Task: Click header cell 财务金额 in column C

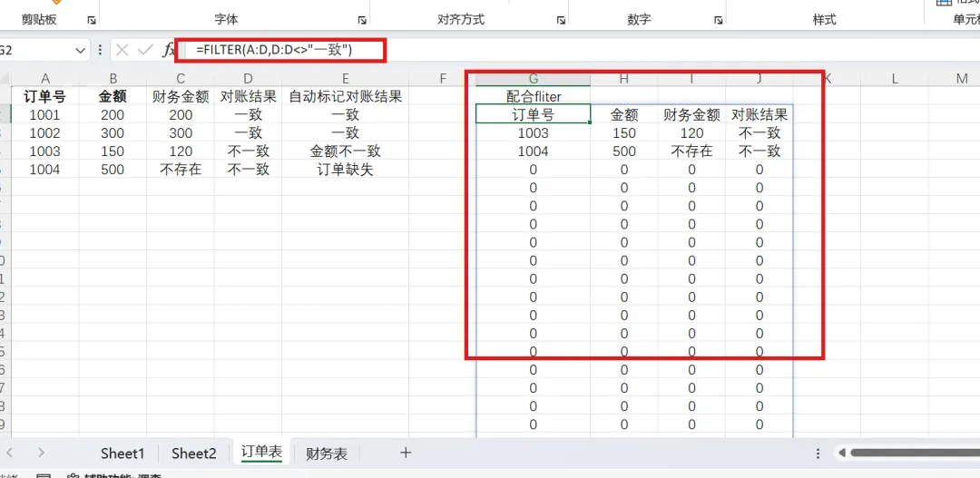Action: coord(181,97)
